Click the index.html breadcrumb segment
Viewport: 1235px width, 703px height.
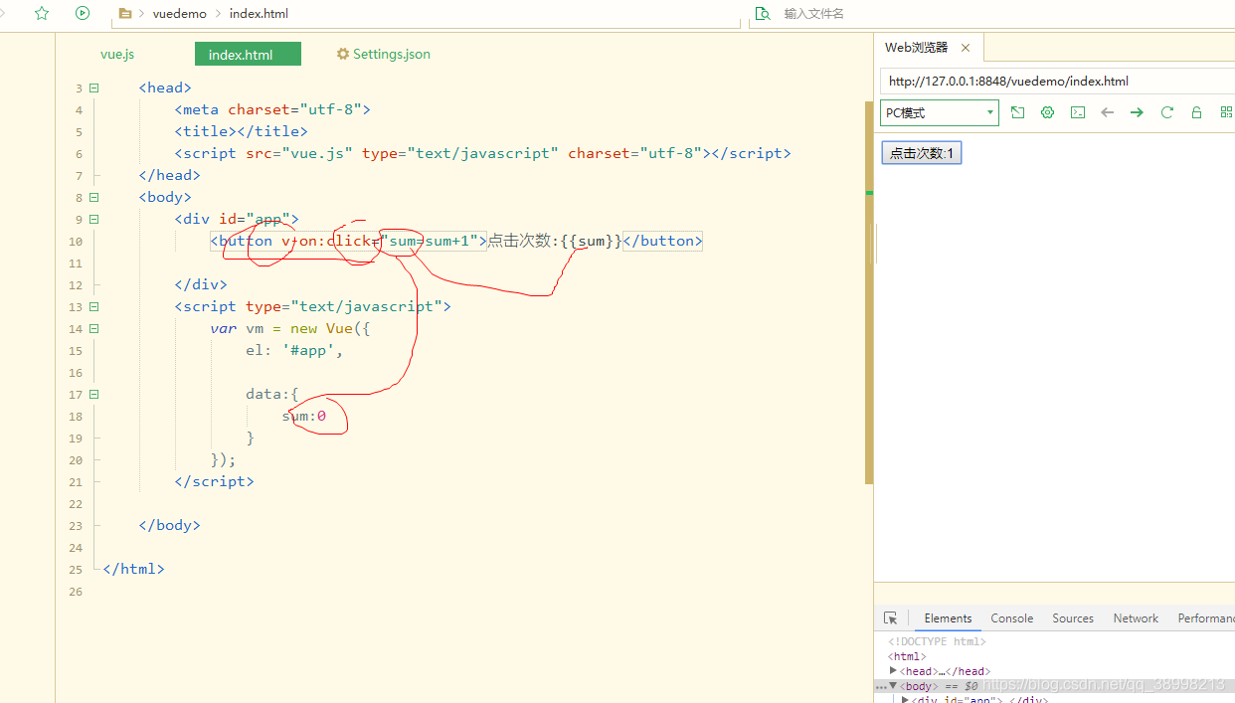259,14
